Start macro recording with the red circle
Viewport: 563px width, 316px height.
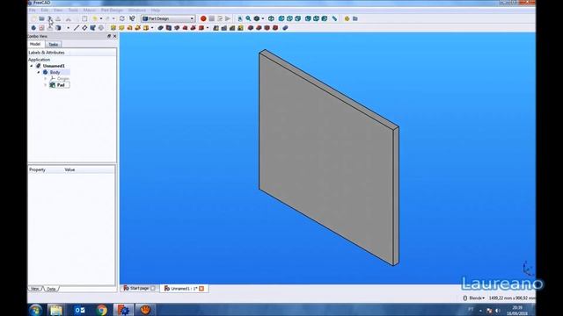coord(203,18)
